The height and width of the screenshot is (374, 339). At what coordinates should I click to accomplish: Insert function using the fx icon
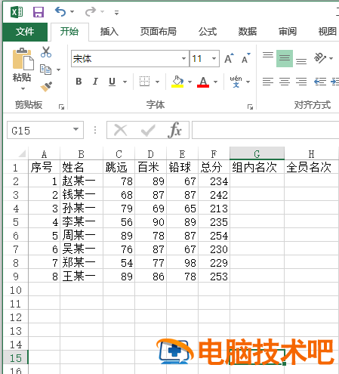coord(174,130)
